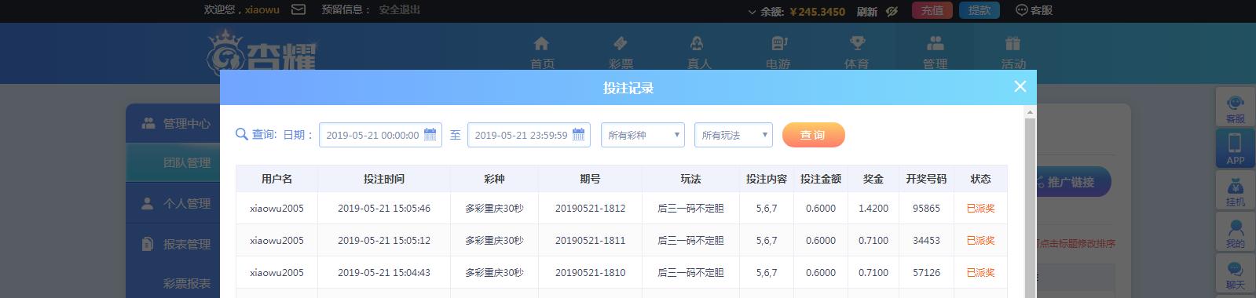Viewport: 1256px width, 298px height.
Task: Click draw number 34453
Action: click(x=926, y=241)
